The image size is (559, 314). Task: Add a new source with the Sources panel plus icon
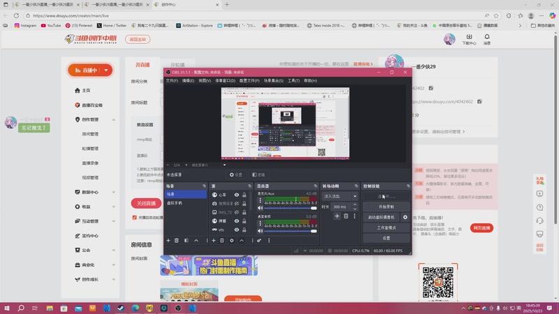click(x=214, y=241)
